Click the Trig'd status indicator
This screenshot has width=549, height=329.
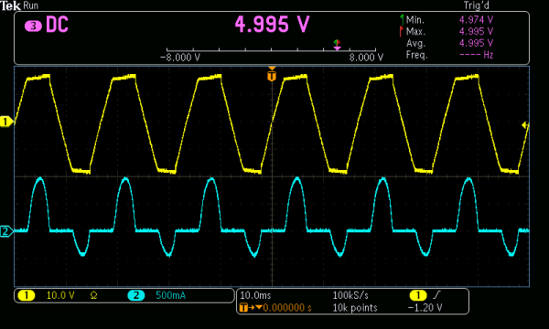(x=476, y=5)
